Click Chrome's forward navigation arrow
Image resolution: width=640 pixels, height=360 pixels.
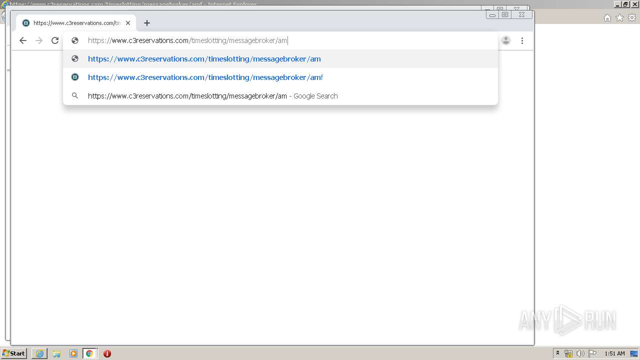[x=39, y=40]
